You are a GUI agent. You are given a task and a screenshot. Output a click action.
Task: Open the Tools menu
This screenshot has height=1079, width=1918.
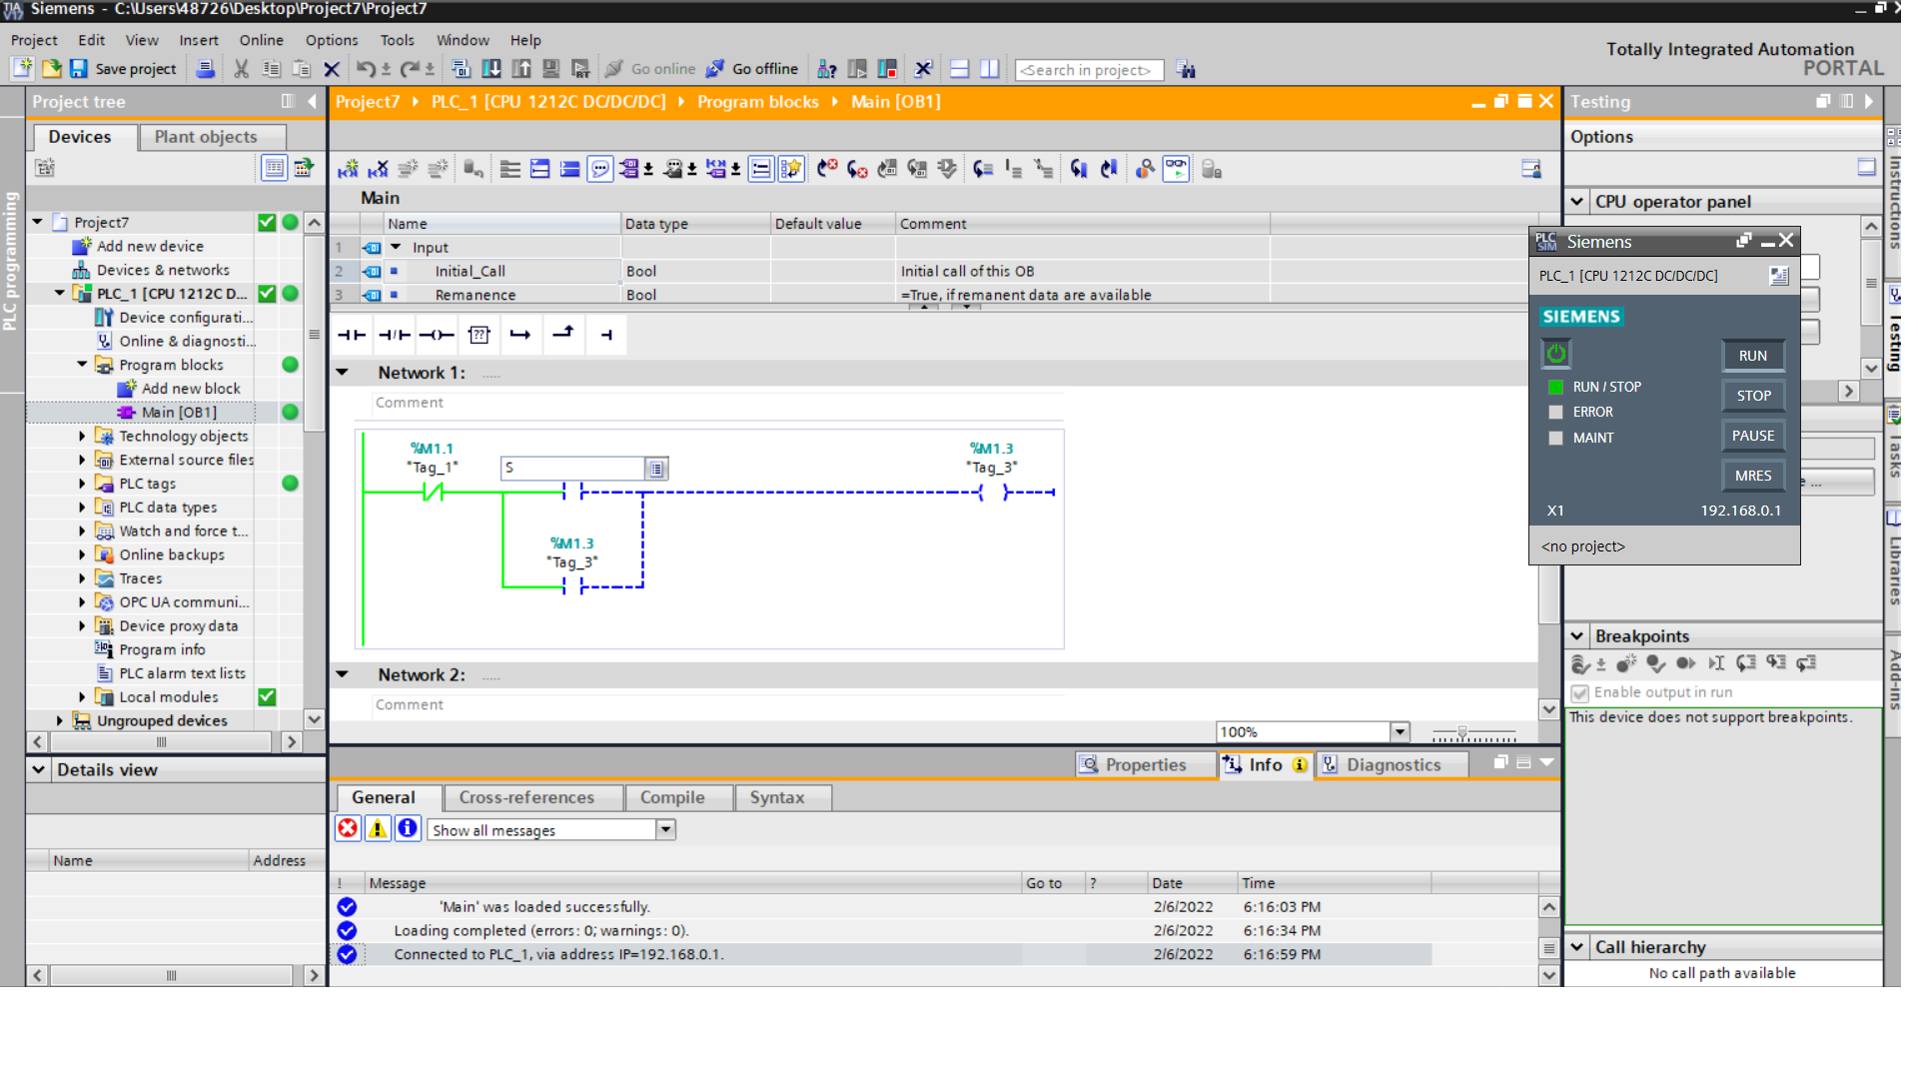coord(397,40)
